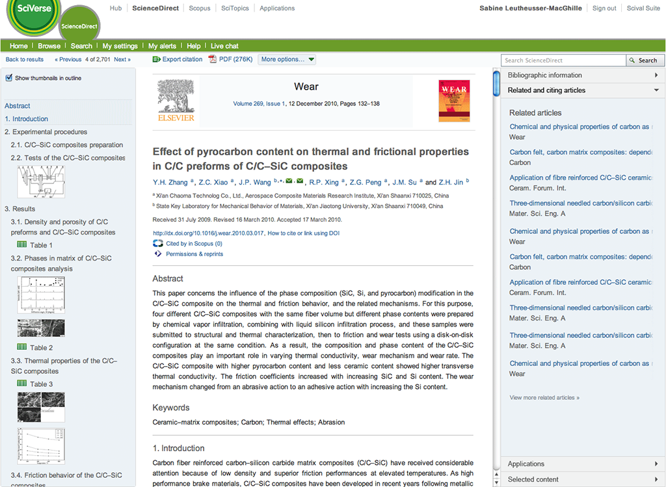Collapse the Related and citing articles panel
This screenshot has width=666, height=487.
click(583, 90)
